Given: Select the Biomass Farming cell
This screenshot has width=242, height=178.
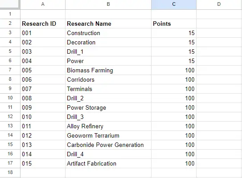Looking at the screenshot, I should point(108,70).
